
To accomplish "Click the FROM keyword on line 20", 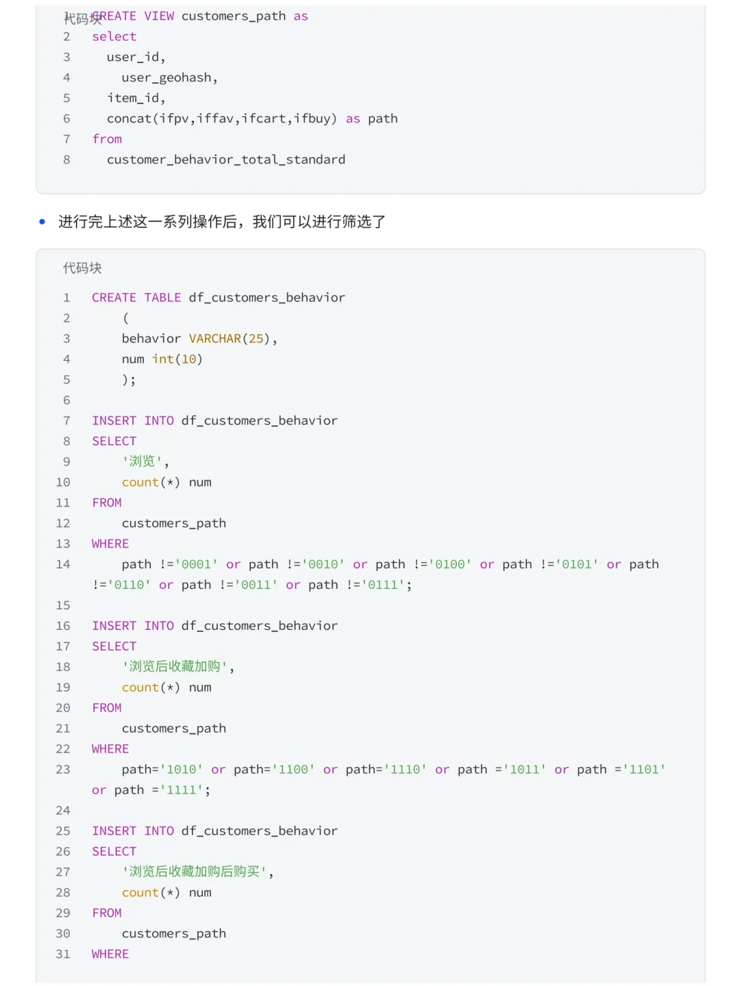I will [107, 708].
